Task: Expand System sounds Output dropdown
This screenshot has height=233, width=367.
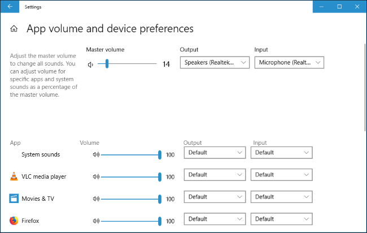Action: coord(215,153)
